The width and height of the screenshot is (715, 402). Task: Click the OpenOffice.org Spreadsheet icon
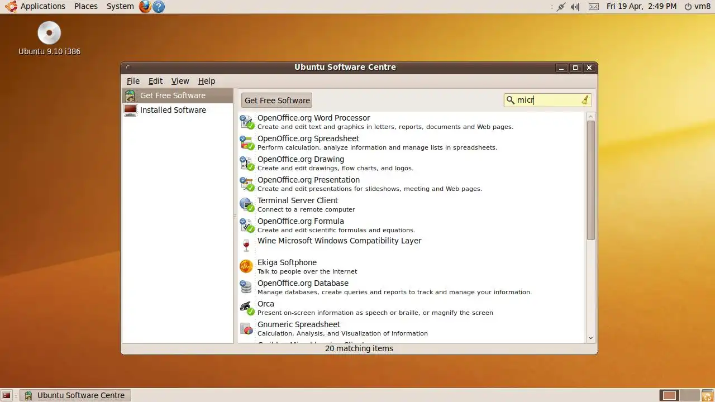coord(246,142)
